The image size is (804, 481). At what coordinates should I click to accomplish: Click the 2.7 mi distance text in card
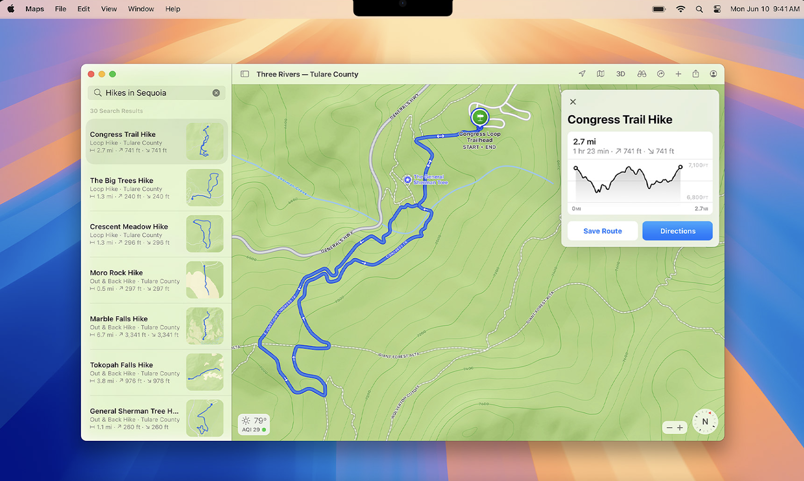coord(584,141)
